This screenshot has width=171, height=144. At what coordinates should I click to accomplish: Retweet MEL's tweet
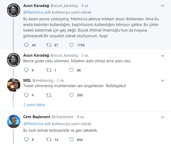tap(49, 95)
